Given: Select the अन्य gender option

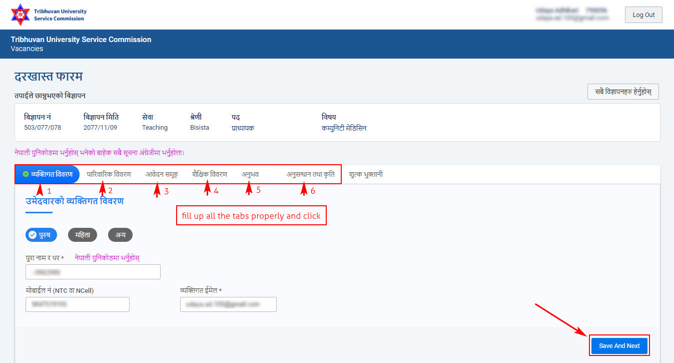Looking at the screenshot, I should coord(120,235).
